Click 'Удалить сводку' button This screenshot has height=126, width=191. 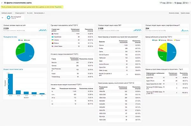pos(185,13)
